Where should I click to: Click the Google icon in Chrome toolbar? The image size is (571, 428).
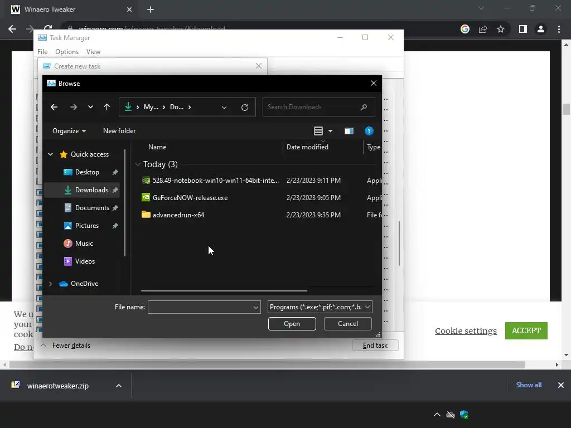(x=464, y=29)
